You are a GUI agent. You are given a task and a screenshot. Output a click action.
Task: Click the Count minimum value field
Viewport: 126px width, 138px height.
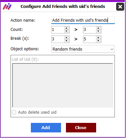click(x=58, y=30)
